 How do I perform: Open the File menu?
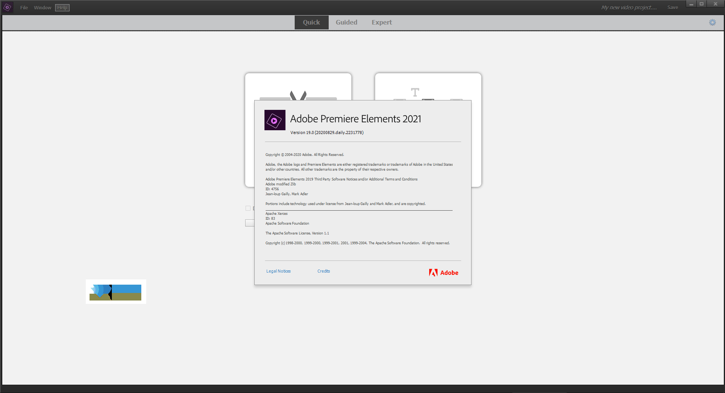click(24, 8)
